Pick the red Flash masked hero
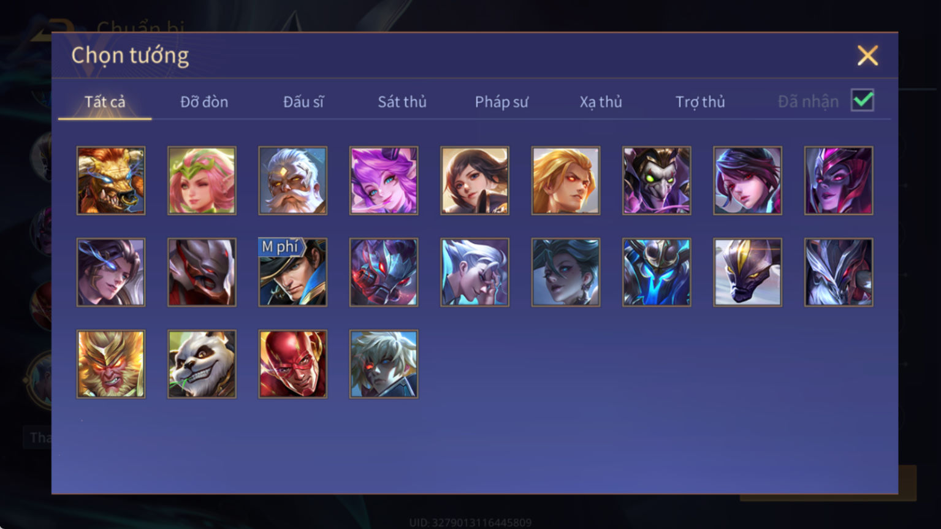This screenshot has height=529, width=941. [x=293, y=364]
